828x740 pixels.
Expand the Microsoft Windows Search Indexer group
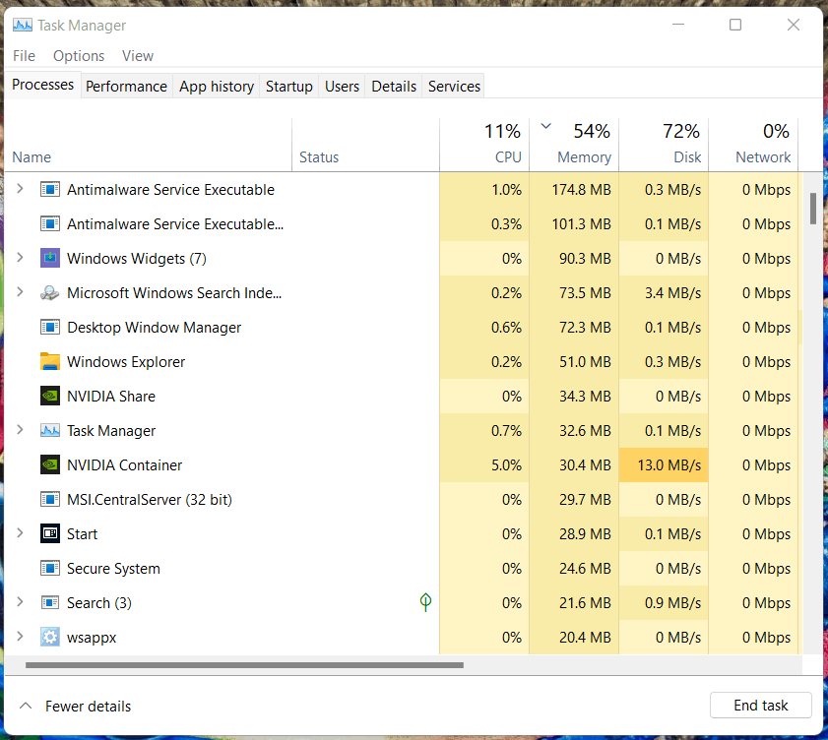(20, 292)
